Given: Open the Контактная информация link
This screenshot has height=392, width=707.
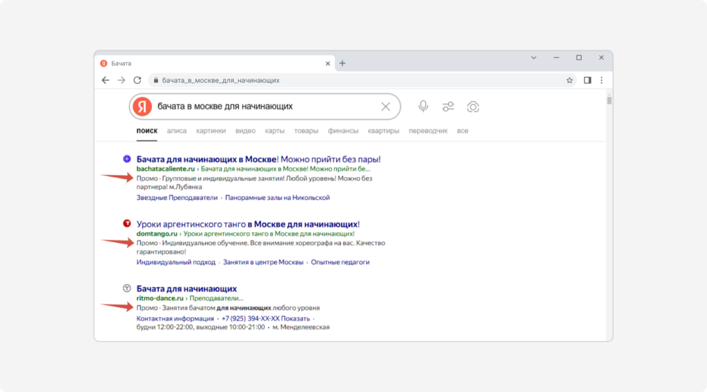Looking at the screenshot, I should pos(175,319).
